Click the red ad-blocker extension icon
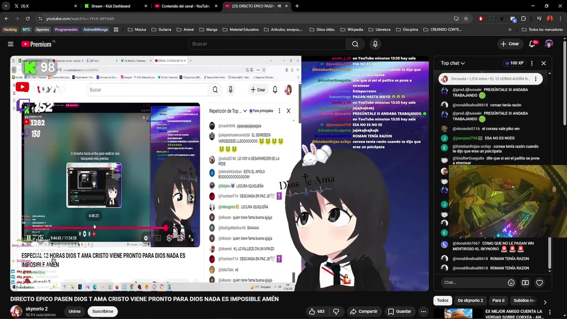567x319 pixels. pos(481,19)
